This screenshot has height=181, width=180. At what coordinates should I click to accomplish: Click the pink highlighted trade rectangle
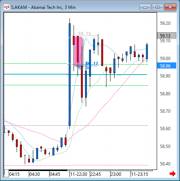pos(78,51)
